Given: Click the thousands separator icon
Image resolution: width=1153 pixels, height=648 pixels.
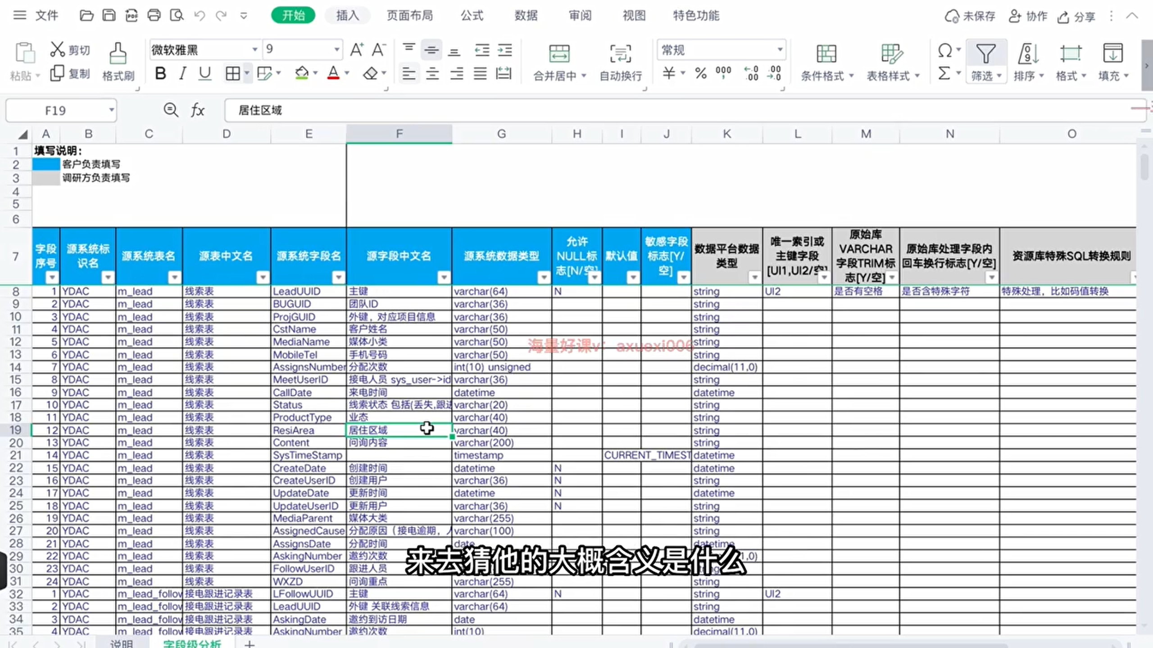Looking at the screenshot, I should point(723,72).
